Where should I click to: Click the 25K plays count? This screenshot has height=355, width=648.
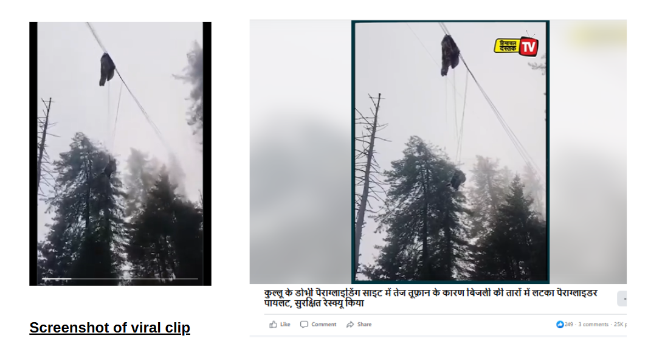620,325
